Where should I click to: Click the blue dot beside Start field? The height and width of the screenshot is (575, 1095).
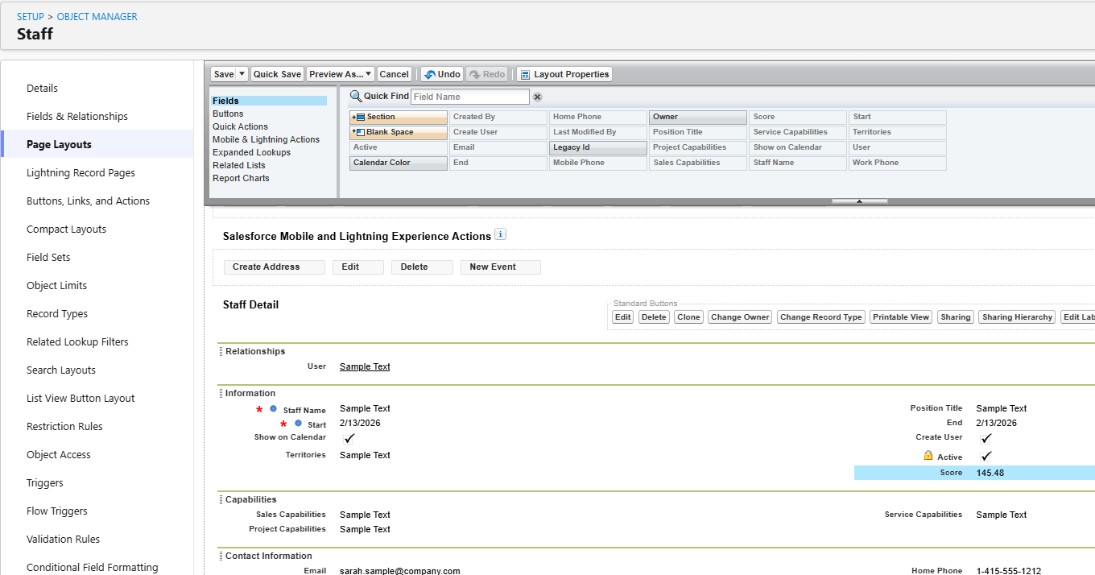[x=298, y=423]
